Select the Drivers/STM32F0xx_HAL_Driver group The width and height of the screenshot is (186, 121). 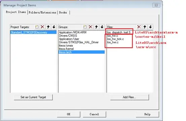coord(81,42)
